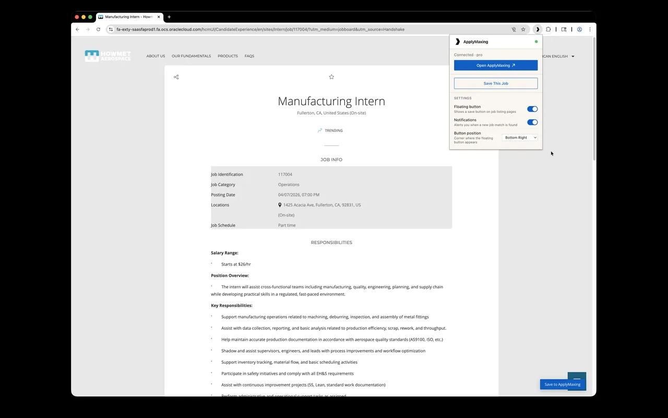Bookmark this page with the address bar star
This screenshot has width=668, height=418.
523,29
